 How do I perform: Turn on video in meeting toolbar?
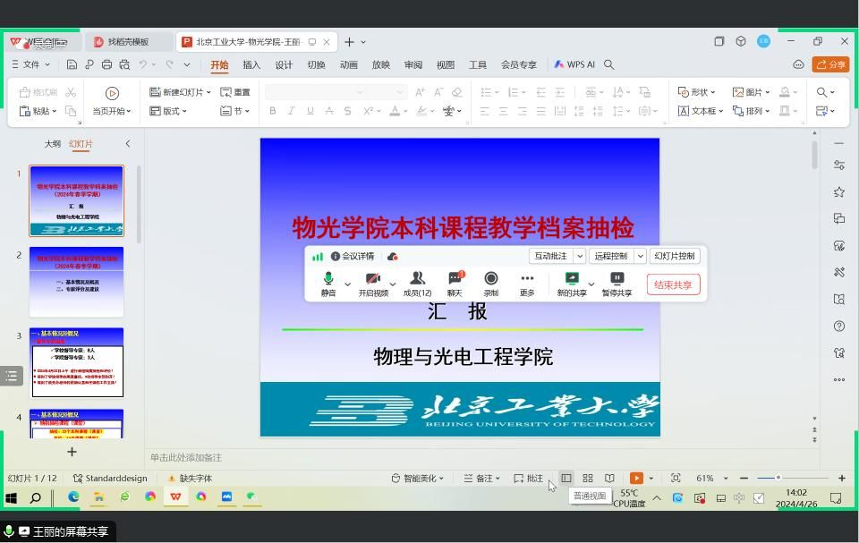point(373,283)
